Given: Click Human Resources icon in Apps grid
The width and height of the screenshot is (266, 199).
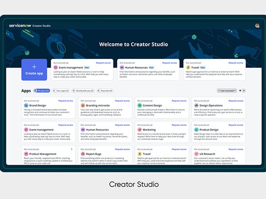Looking at the screenshot, I should point(83,130).
